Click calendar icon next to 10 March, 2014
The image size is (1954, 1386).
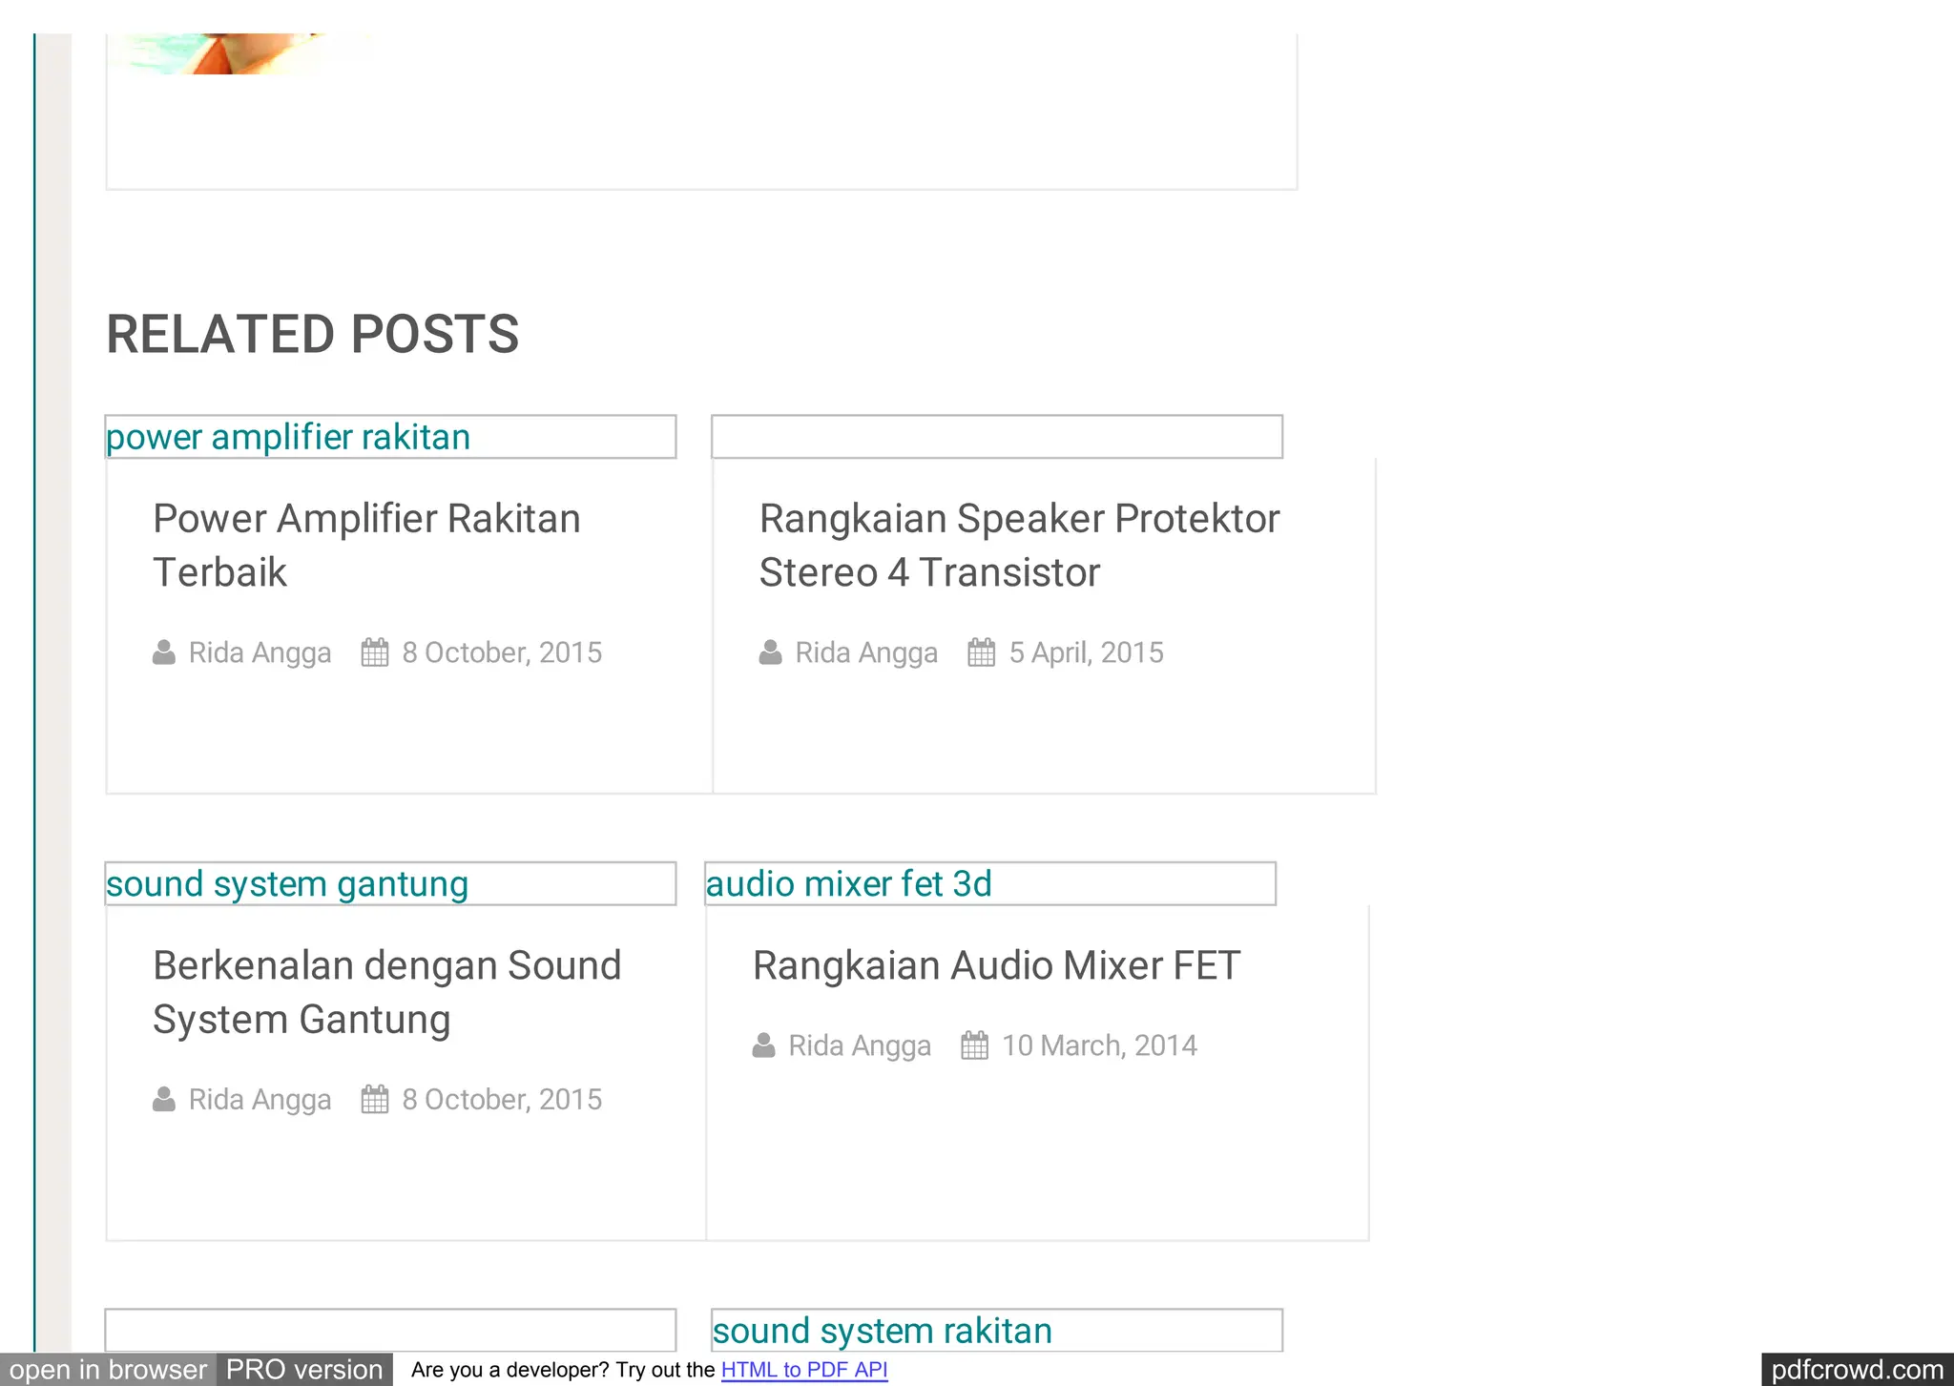pos(975,1045)
